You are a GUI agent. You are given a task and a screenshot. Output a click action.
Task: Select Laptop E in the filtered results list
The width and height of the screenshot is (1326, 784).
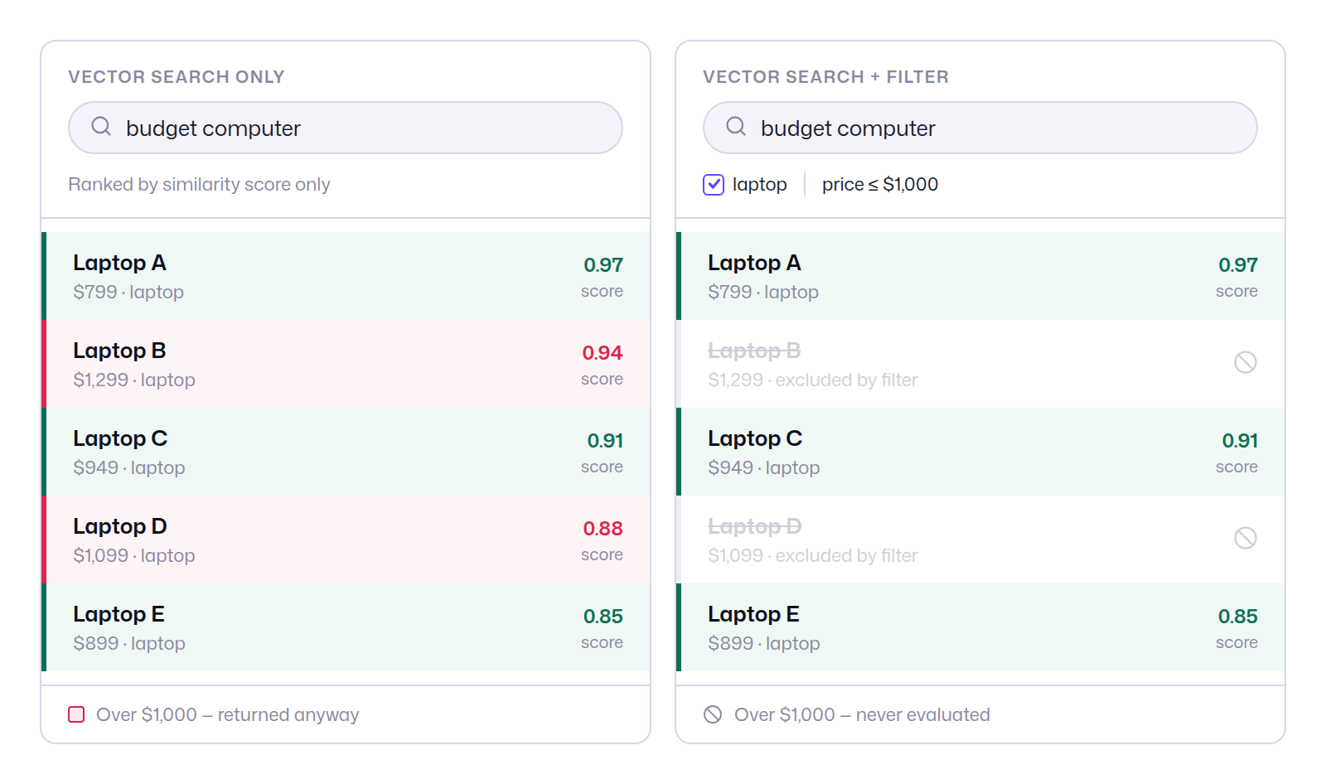(x=980, y=627)
